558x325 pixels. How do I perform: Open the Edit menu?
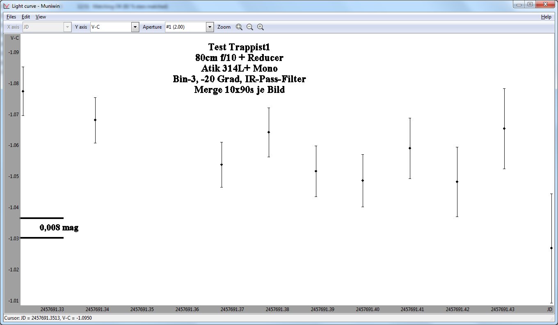pyautogui.click(x=26, y=17)
